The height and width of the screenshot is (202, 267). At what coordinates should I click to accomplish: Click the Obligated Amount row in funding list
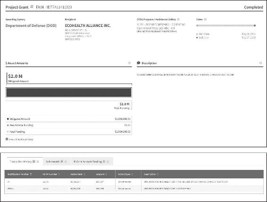tap(68, 119)
